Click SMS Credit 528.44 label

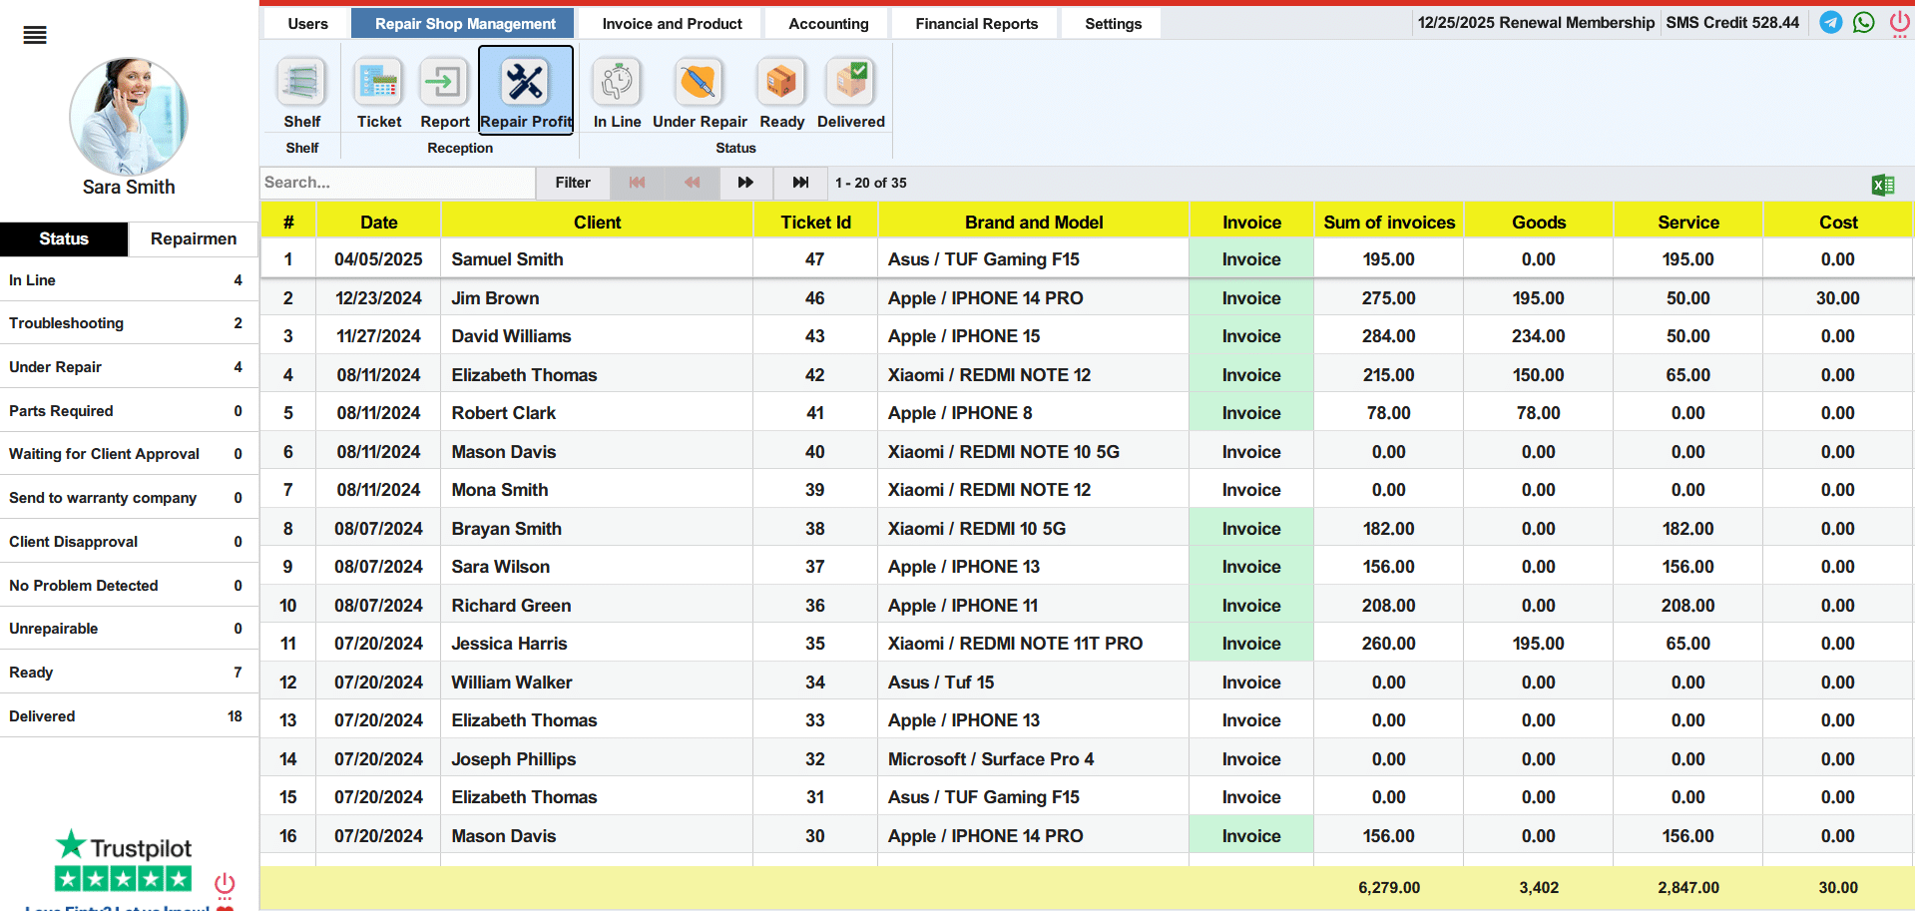[1732, 23]
